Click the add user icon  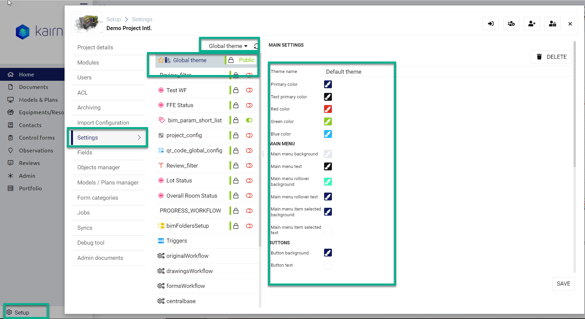click(532, 24)
